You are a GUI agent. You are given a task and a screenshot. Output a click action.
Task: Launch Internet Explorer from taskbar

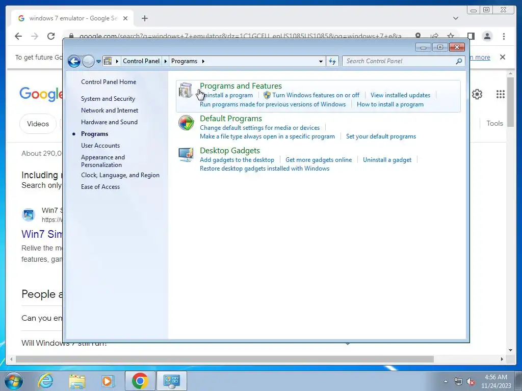tap(45, 381)
